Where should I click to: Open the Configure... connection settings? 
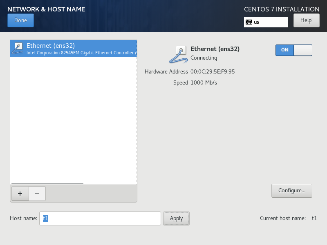(x=291, y=190)
